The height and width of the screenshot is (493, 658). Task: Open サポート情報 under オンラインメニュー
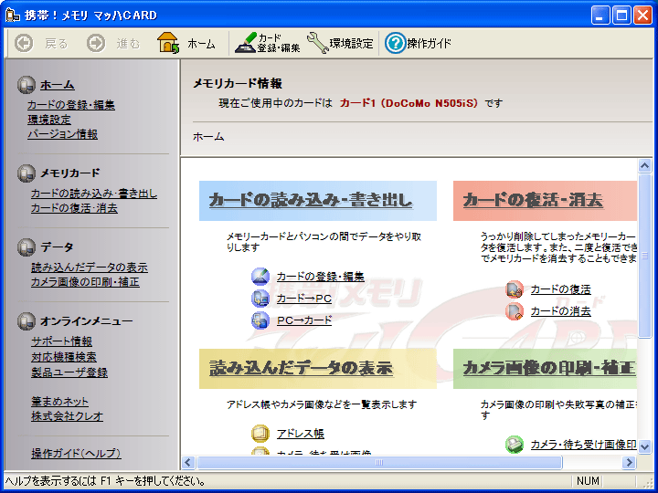click(61, 341)
